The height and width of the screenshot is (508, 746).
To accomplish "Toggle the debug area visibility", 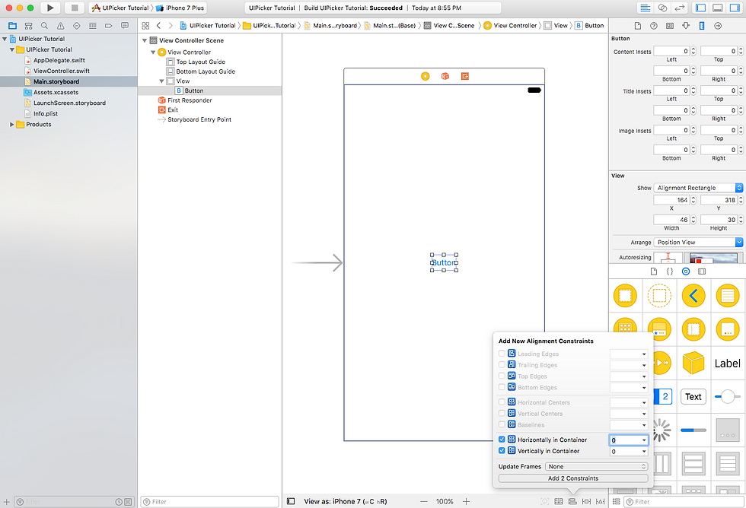I will [x=718, y=8].
